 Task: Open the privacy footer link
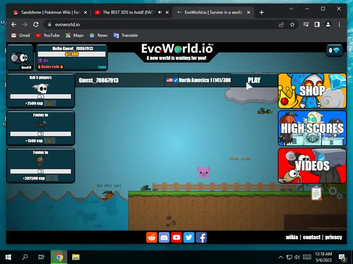coord(333,237)
